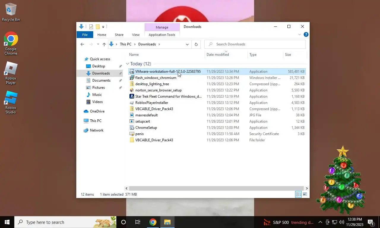Select the Star Trek Fleet Command icon
Screen dimensions: 380x228
tap(132, 96)
